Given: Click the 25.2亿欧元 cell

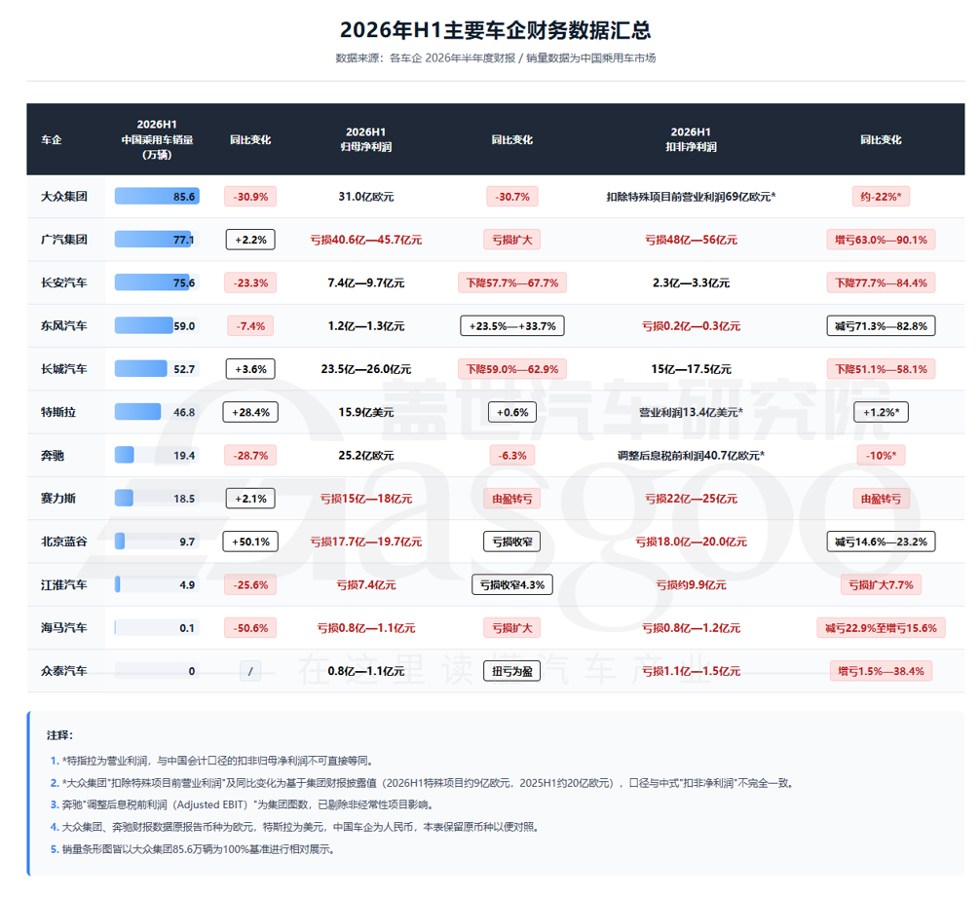Looking at the screenshot, I should pos(365,456).
